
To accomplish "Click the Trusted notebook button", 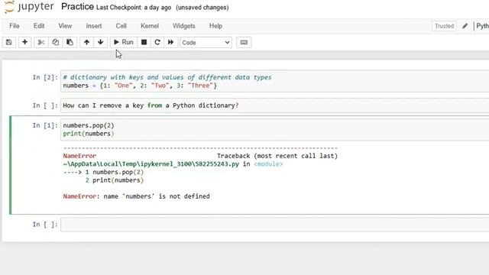I will [445, 26].
